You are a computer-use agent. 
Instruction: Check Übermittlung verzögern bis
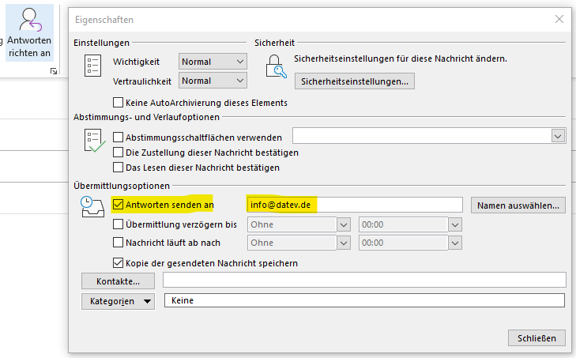[118, 224]
